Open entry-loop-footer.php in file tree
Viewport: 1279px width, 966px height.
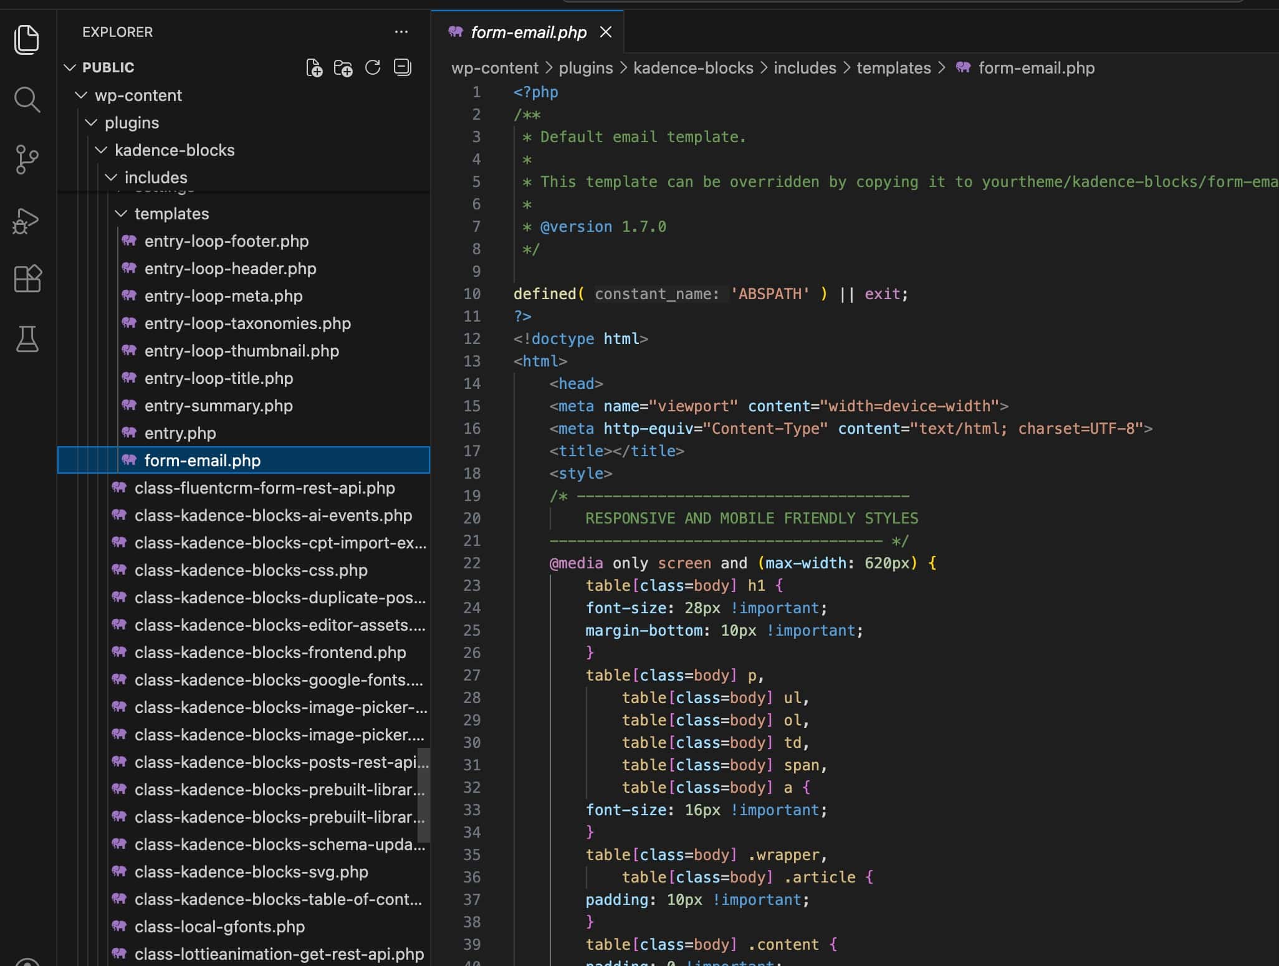tap(226, 241)
